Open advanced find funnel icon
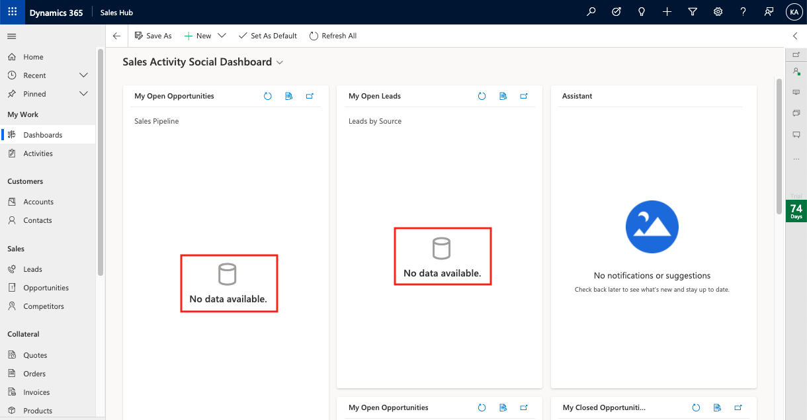807x420 pixels. [x=693, y=12]
